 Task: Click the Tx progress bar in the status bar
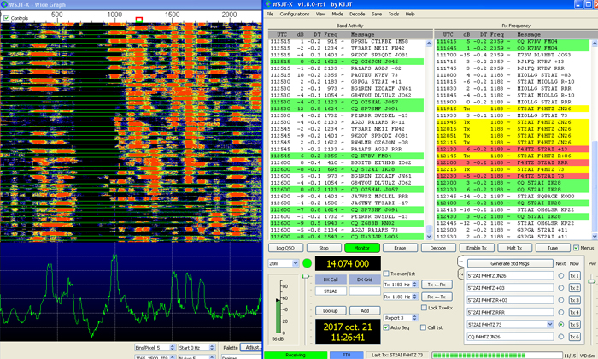coord(497,356)
